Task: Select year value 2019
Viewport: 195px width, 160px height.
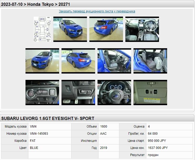Action: [104, 148]
